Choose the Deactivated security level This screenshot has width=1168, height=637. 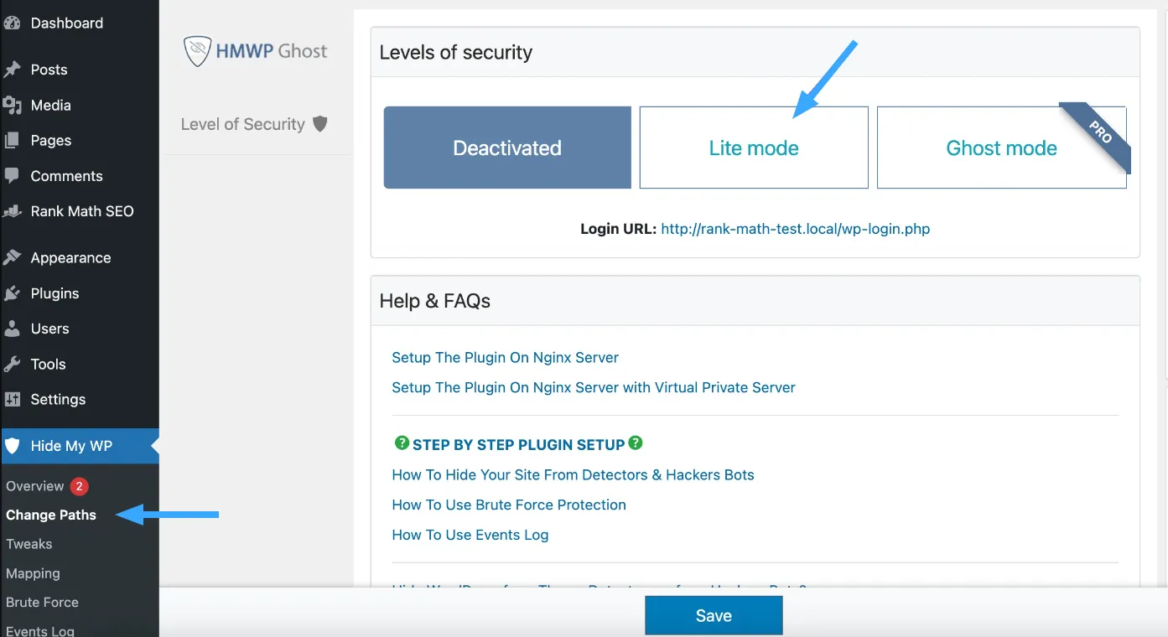point(507,148)
